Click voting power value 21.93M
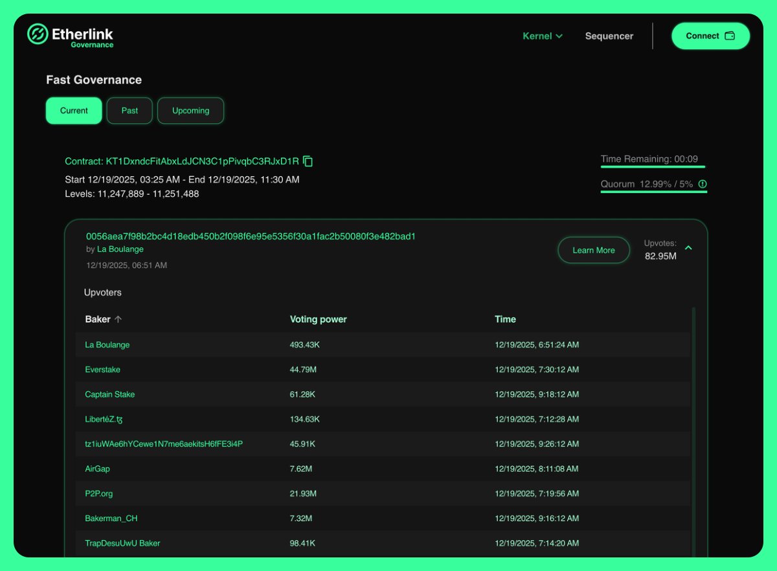 click(x=303, y=493)
